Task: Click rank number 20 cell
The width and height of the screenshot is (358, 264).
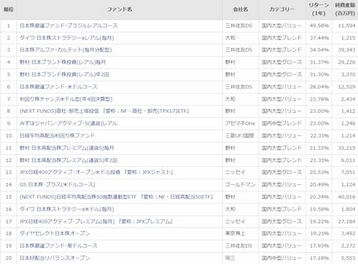Action: (x=9, y=258)
